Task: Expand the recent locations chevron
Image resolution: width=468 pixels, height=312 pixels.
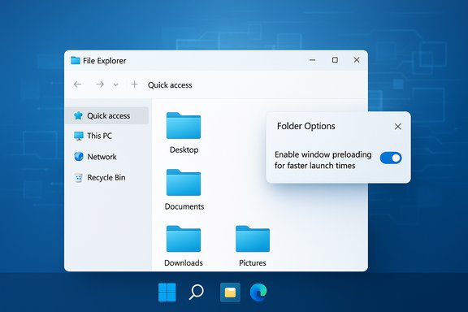Action: tap(116, 85)
